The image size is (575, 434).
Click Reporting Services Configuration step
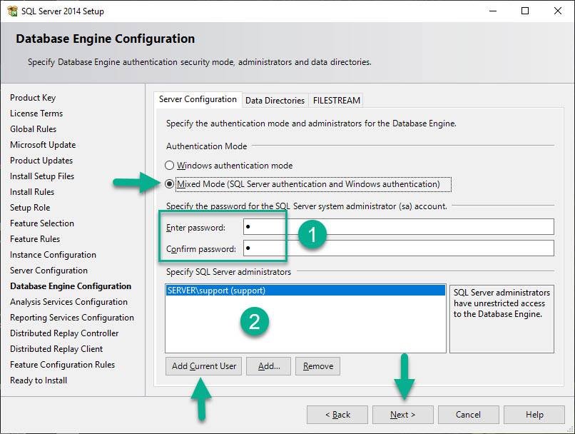(x=72, y=318)
